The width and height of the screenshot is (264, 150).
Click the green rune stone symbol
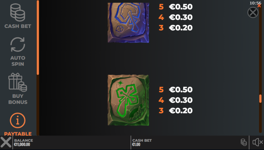(128, 100)
